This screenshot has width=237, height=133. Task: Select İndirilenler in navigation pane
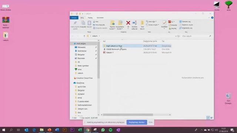[82, 51]
